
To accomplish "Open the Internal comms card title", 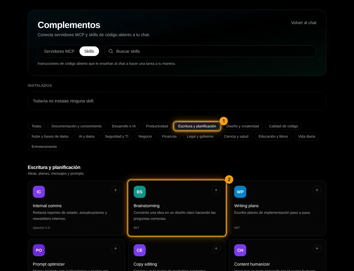I will [x=47, y=206].
